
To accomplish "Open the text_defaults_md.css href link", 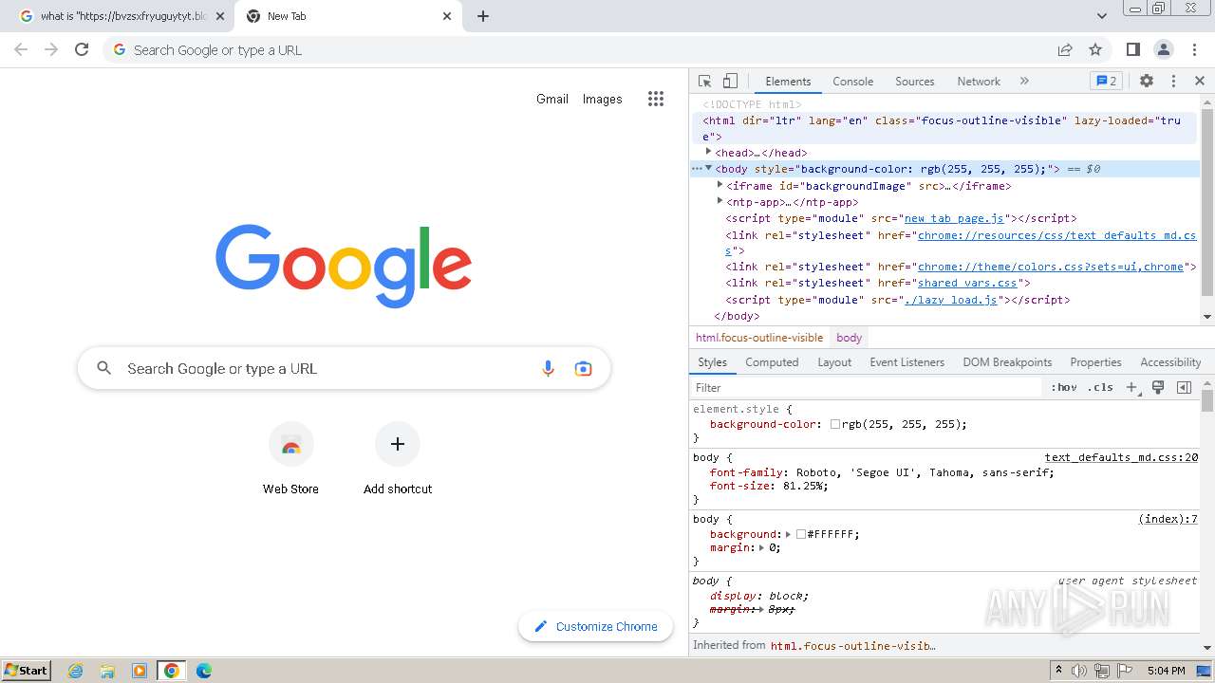I will 1056,235.
